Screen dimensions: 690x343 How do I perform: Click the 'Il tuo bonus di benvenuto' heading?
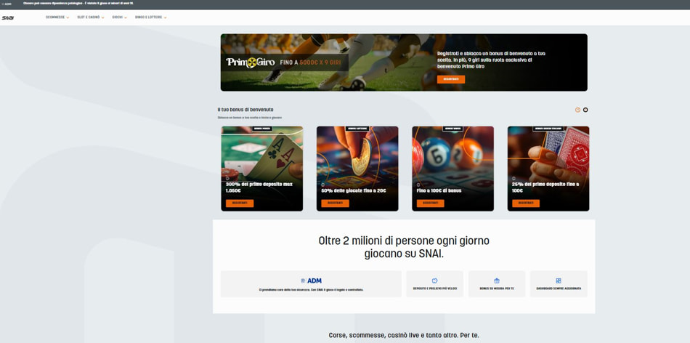tap(245, 110)
